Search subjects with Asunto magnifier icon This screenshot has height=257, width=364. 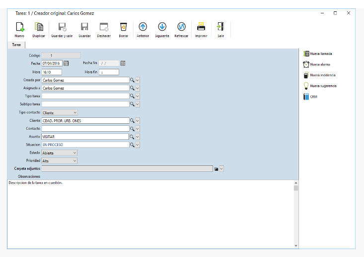132,137
